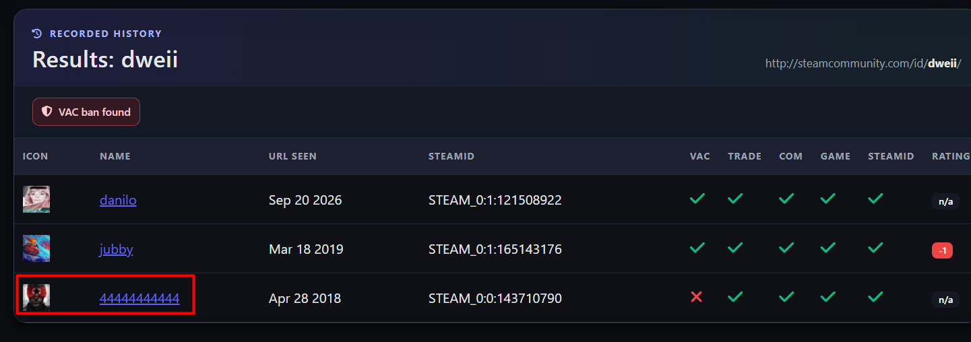Click jubby's red -1 rating badge
The height and width of the screenshot is (342, 971).
(942, 250)
